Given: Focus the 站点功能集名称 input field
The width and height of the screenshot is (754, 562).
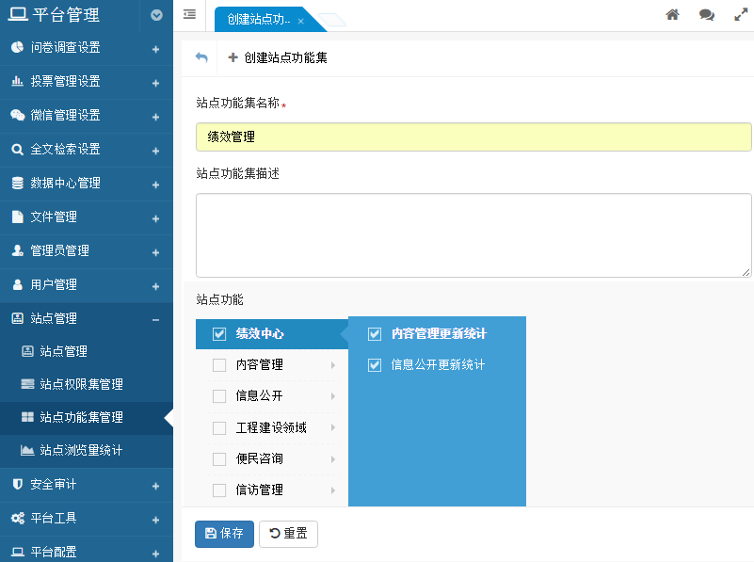Looking at the screenshot, I should pos(473,136).
